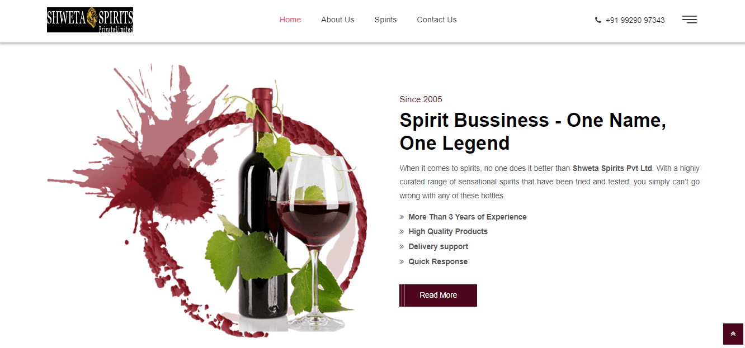
Task: Click the chevron beside High Quality Products
Action: pos(402,232)
